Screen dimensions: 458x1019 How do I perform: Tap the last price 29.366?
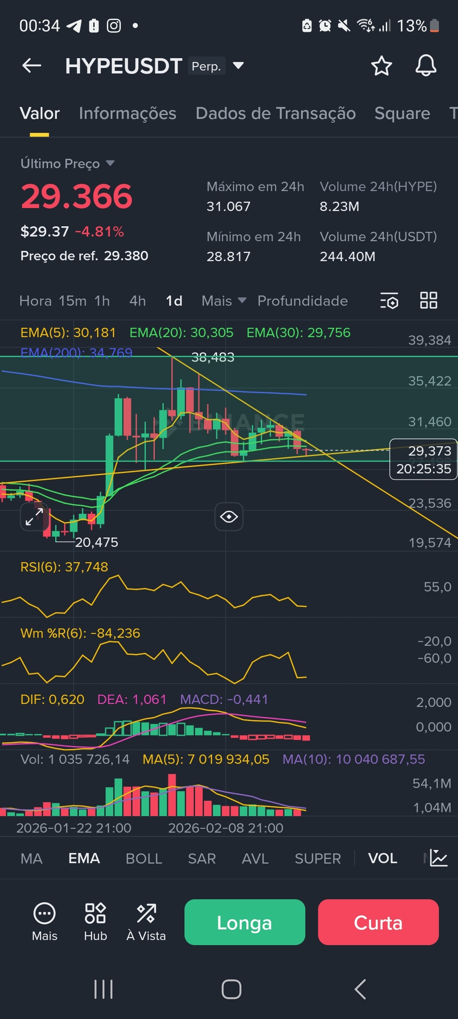pyautogui.click(x=77, y=197)
